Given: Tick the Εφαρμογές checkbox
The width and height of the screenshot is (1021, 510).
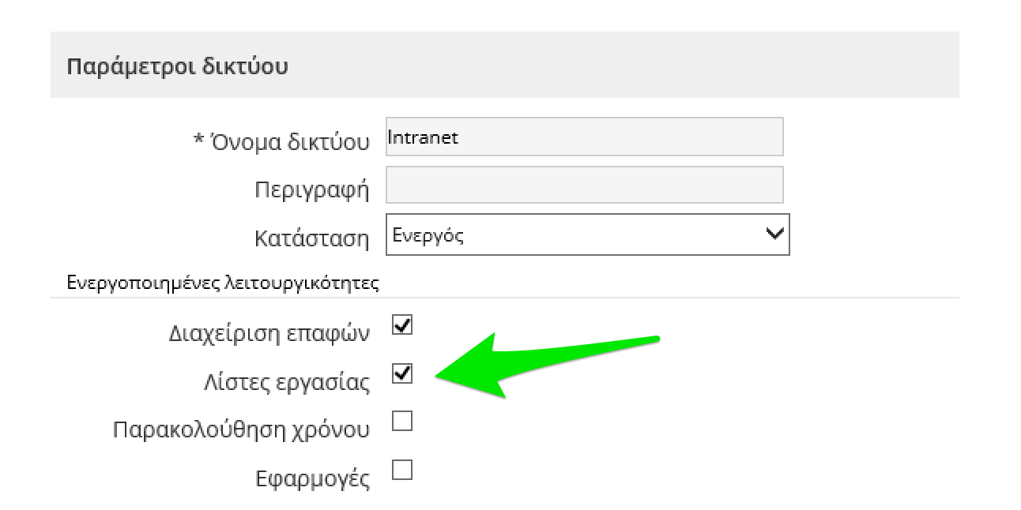Looking at the screenshot, I should (x=402, y=471).
